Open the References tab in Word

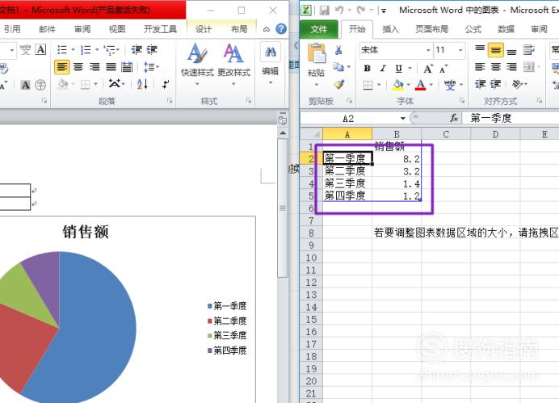coord(12,29)
